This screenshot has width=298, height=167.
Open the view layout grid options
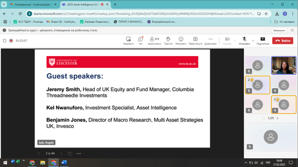pos(195,41)
